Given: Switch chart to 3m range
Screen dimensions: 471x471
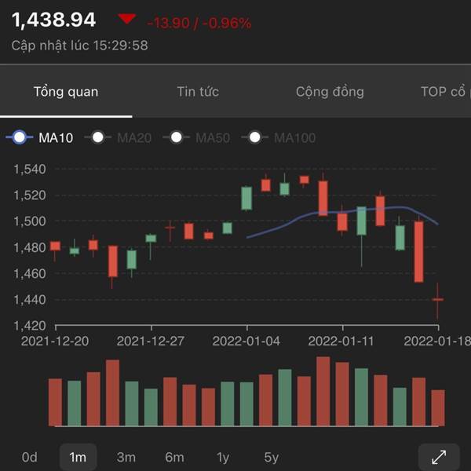Looking at the screenshot, I should [126, 457].
